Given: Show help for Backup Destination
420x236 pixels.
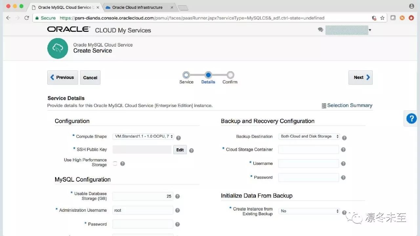Looking at the screenshot, I should 344,138.
